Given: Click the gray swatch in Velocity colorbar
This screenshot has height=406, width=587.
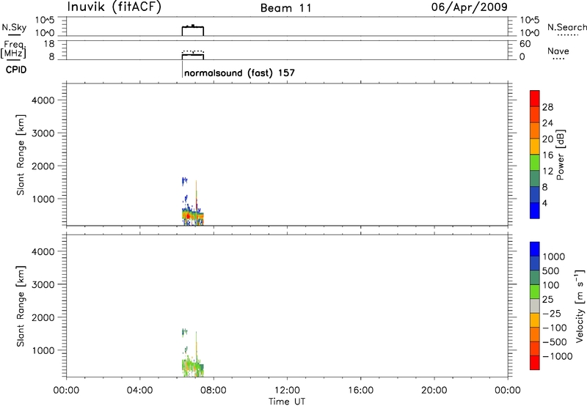Looking at the screenshot, I should [535, 306].
